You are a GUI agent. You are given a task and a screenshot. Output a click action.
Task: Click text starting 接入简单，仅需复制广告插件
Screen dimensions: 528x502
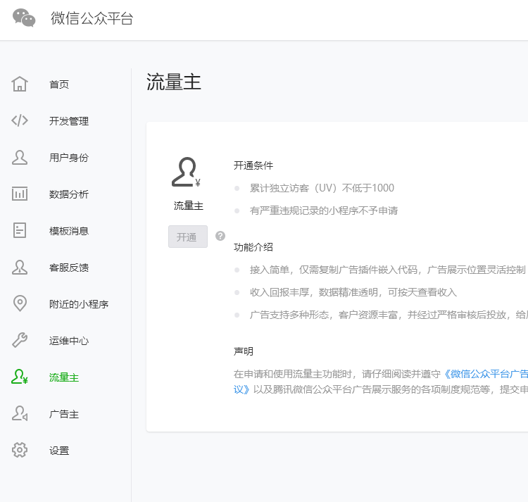(x=388, y=270)
